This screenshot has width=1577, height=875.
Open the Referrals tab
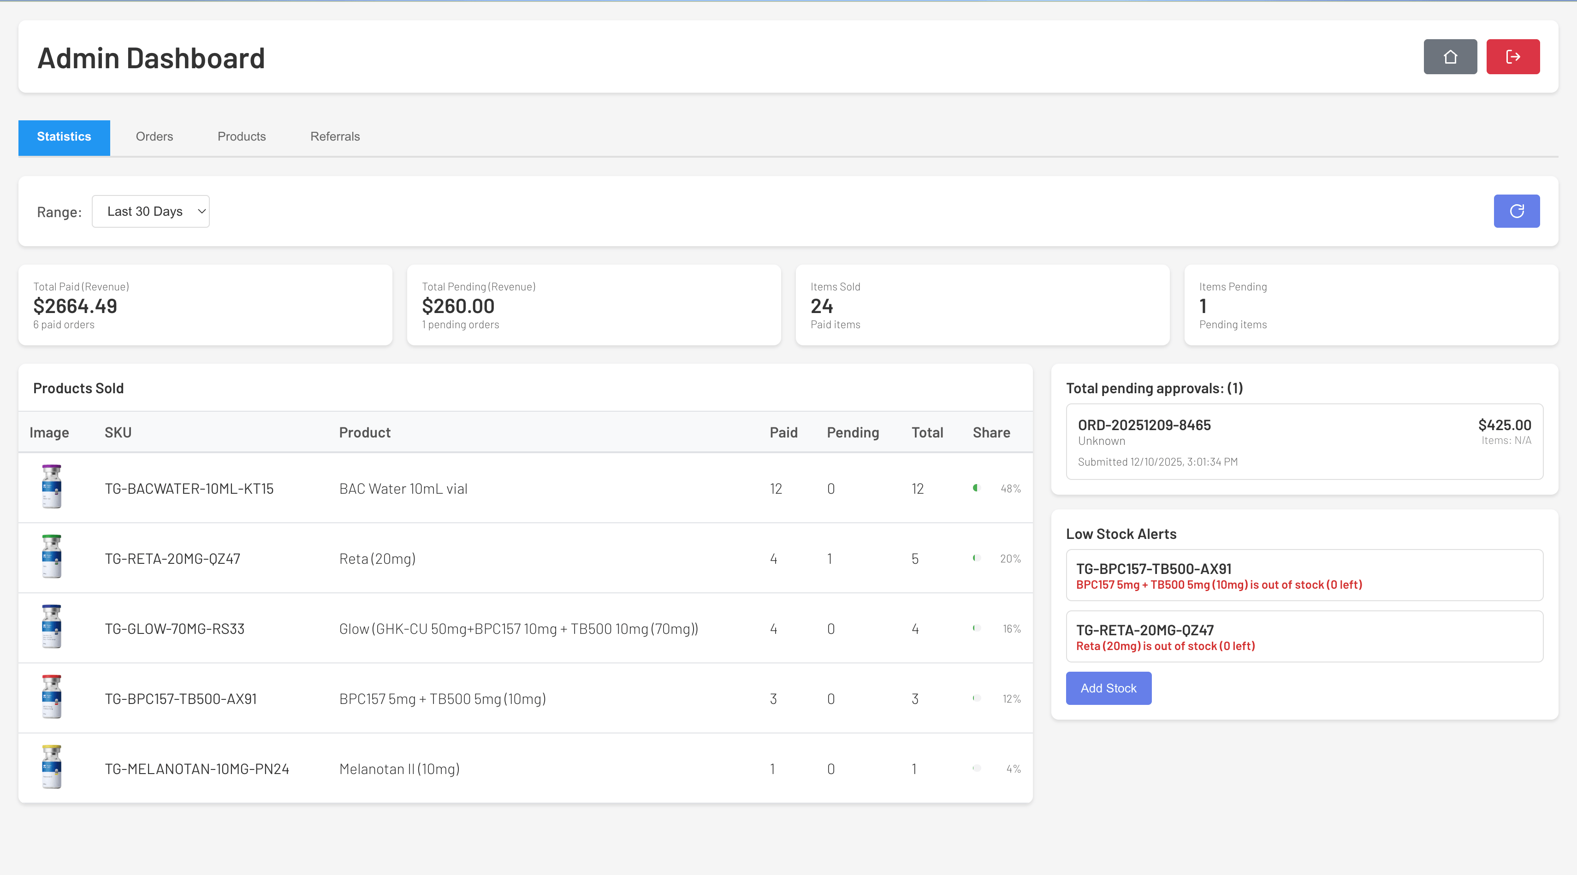[x=334, y=136]
